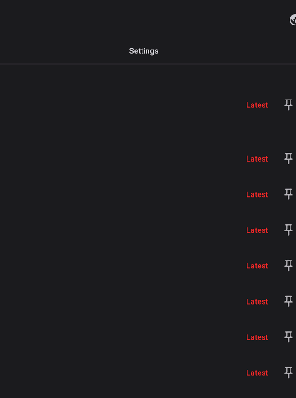Click the fifth red Latest label
The width and height of the screenshot is (296, 398).
click(x=257, y=266)
